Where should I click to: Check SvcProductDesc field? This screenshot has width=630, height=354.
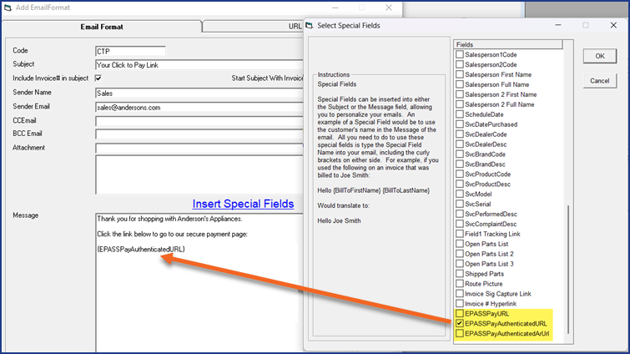tap(460, 184)
